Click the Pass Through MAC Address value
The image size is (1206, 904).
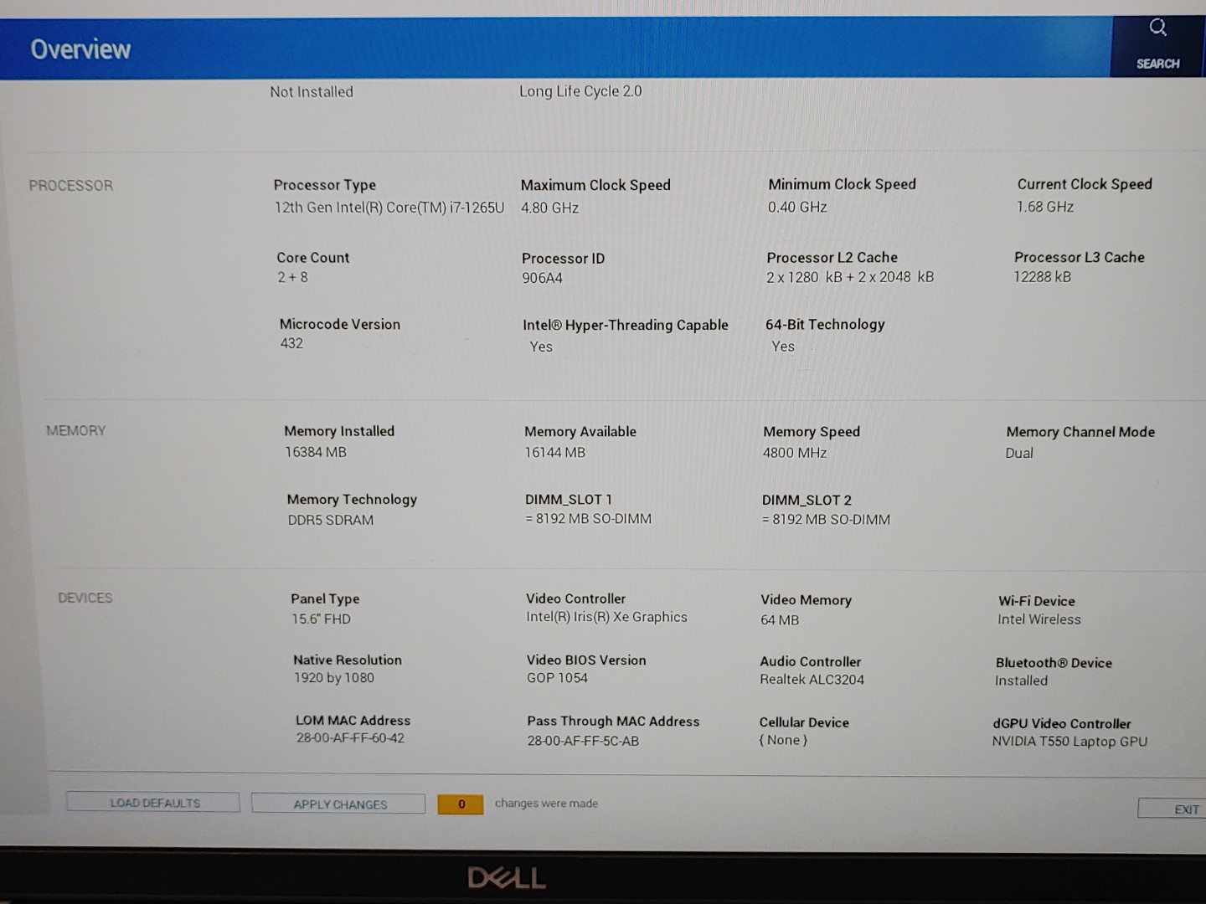click(x=583, y=741)
